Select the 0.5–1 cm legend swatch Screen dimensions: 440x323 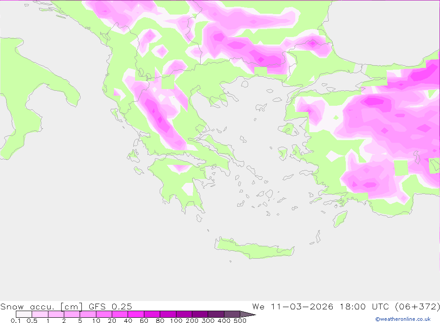40,314
